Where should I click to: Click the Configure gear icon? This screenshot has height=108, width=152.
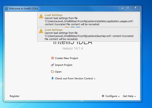[x=103, y=96]
